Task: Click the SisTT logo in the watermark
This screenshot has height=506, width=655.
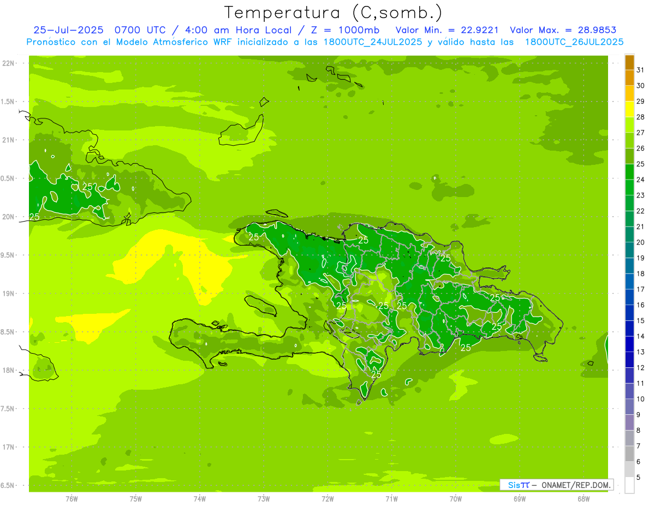Action: 518,485
